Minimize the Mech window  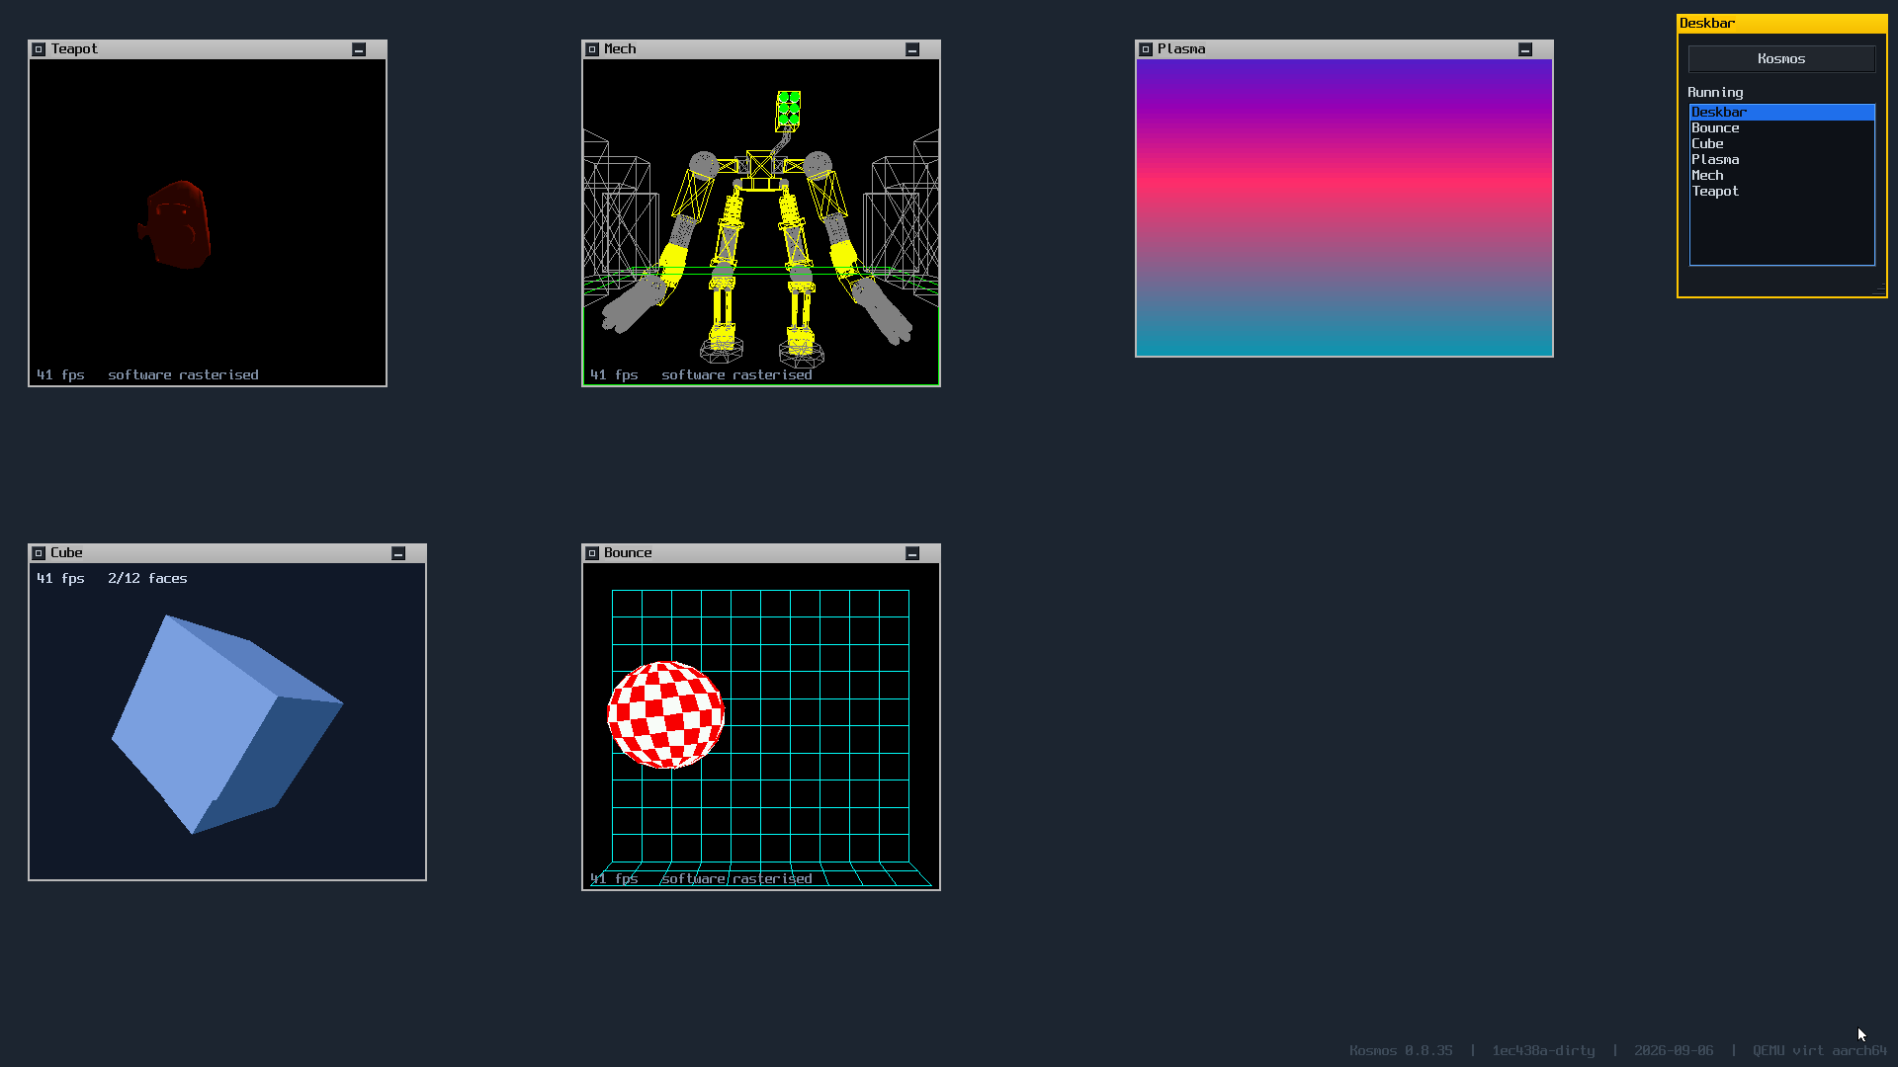(912, 49)
